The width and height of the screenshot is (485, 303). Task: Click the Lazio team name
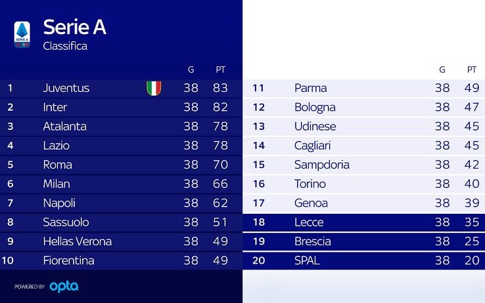pos(56,145)
